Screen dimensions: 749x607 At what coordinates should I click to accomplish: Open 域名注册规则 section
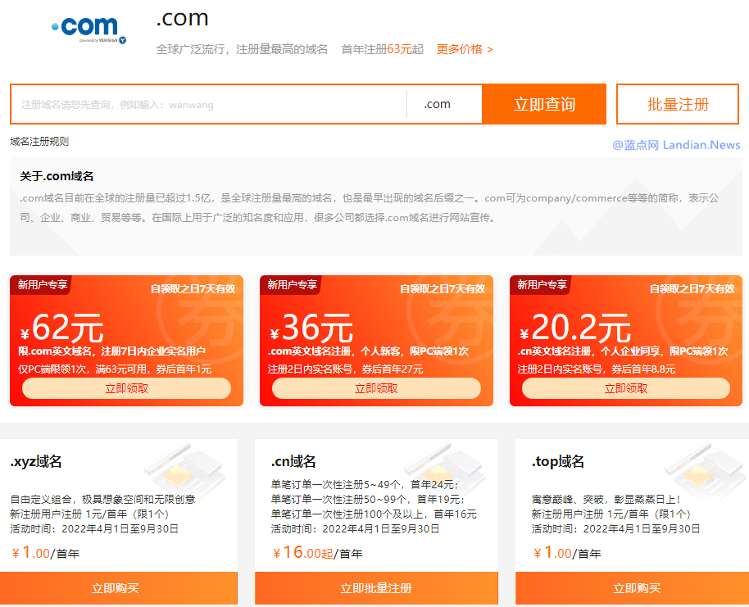(x=39, y=141)
